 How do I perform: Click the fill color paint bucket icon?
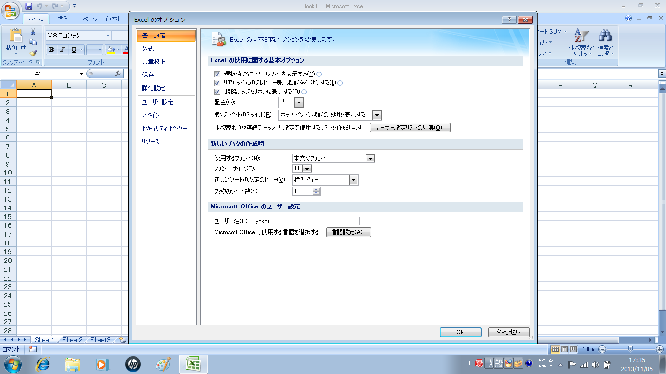pos(111,50)
